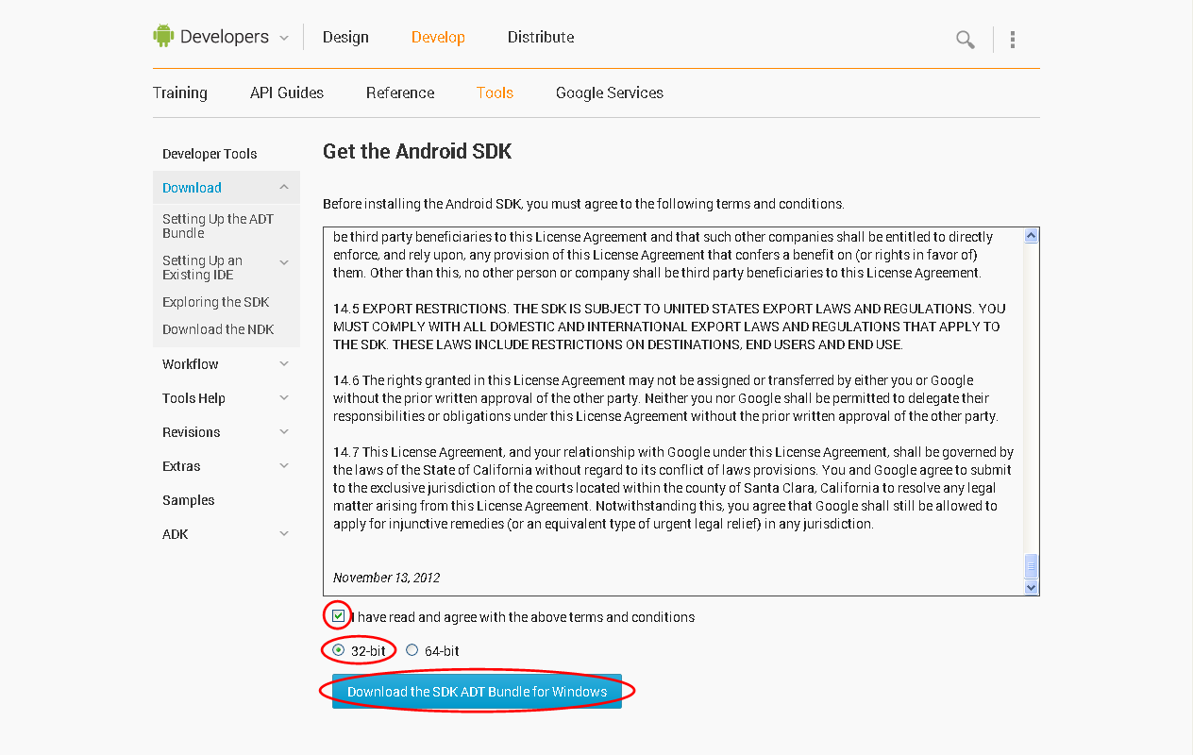Open ADK sidebar item

(176, 534)
